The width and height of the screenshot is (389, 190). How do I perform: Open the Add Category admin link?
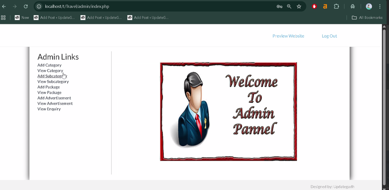coord(49,65)
